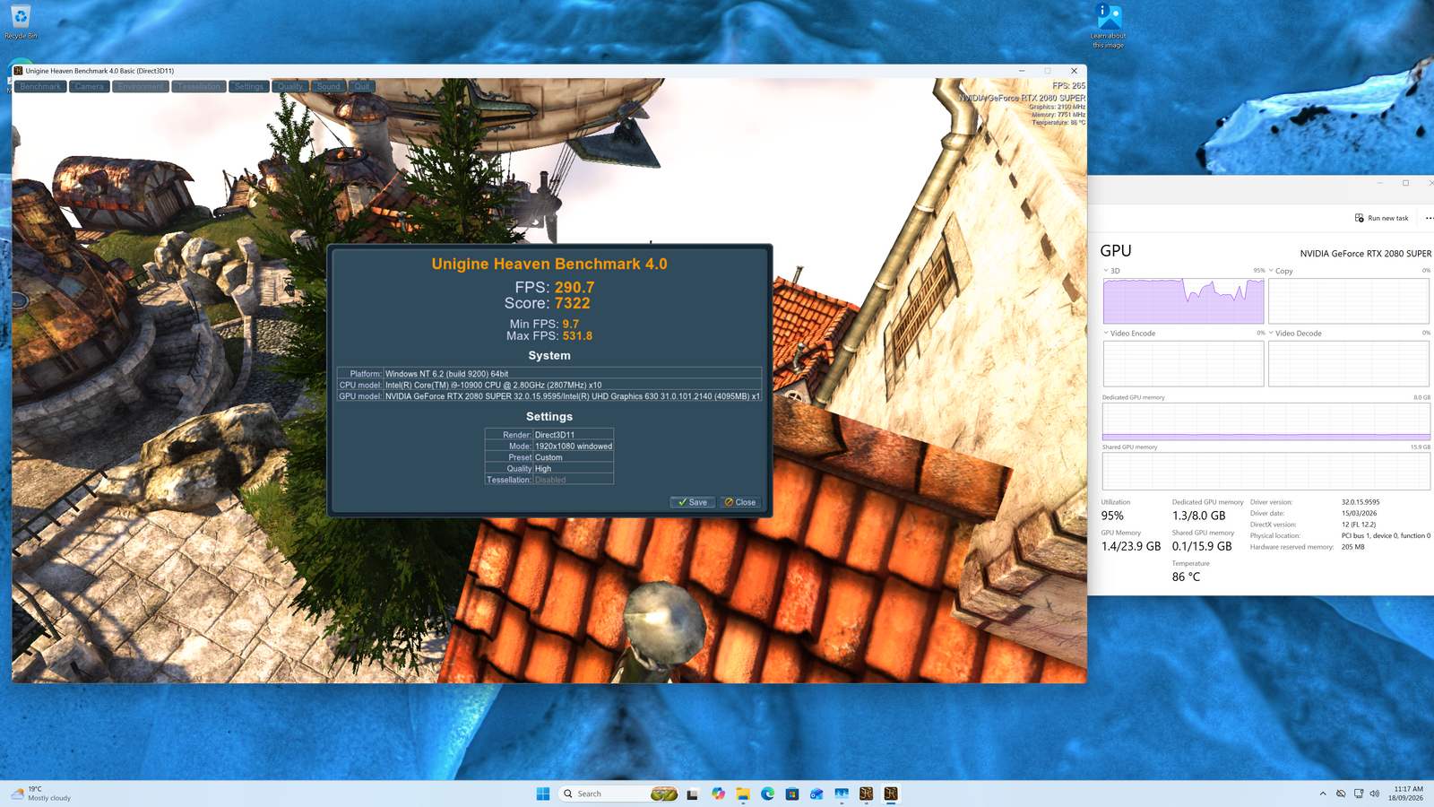Open the Settings menu in Heaven

point(249,87)
